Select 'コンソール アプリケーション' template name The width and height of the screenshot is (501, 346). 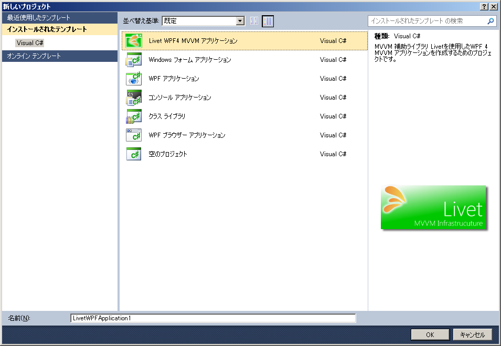point(180,98)
